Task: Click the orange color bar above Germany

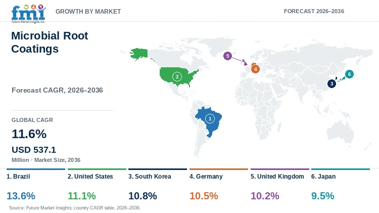Action: tap(219, 169)
